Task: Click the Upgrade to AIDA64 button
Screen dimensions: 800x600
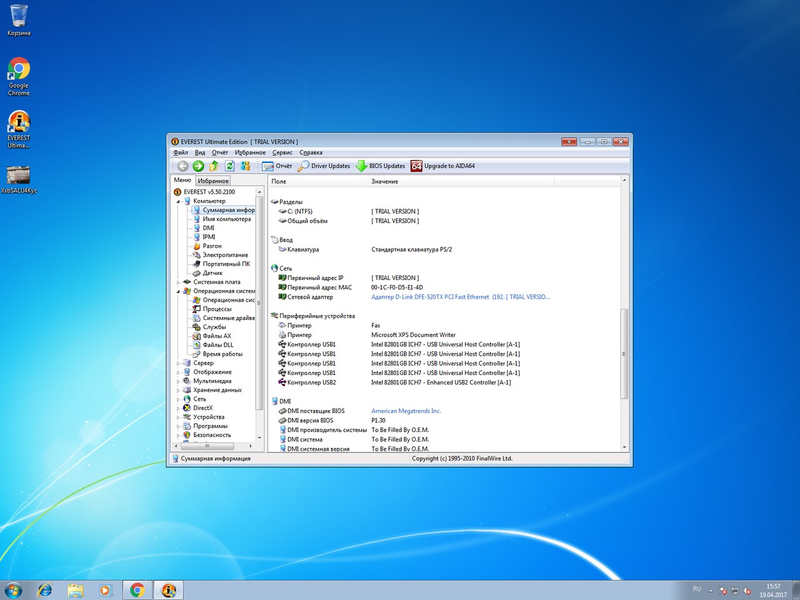Action: 442,166
